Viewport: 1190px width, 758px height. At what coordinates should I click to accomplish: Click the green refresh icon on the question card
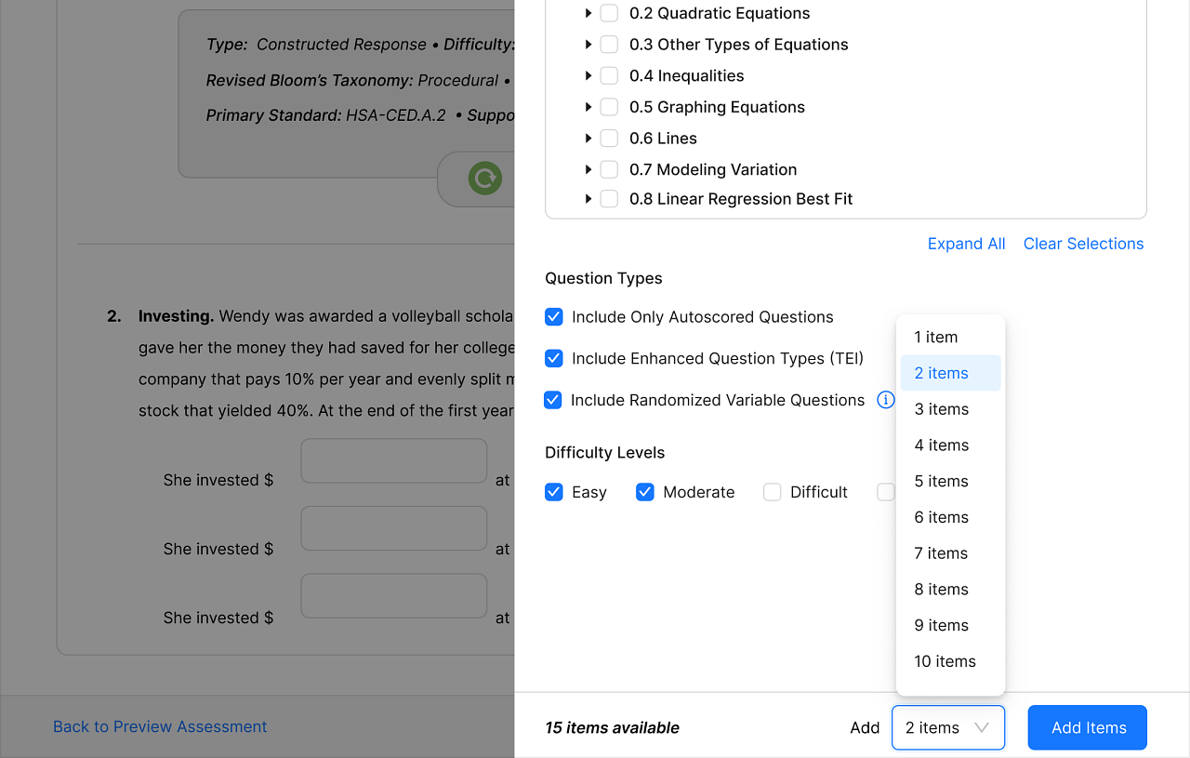(484, 178)
